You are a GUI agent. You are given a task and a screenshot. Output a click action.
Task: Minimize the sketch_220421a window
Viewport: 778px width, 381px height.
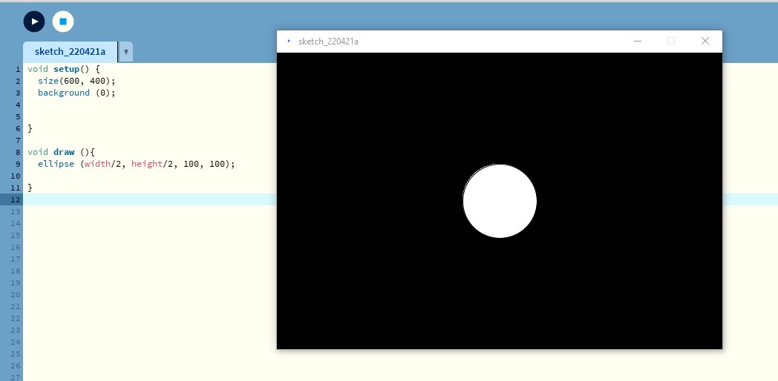click(638, 41)
